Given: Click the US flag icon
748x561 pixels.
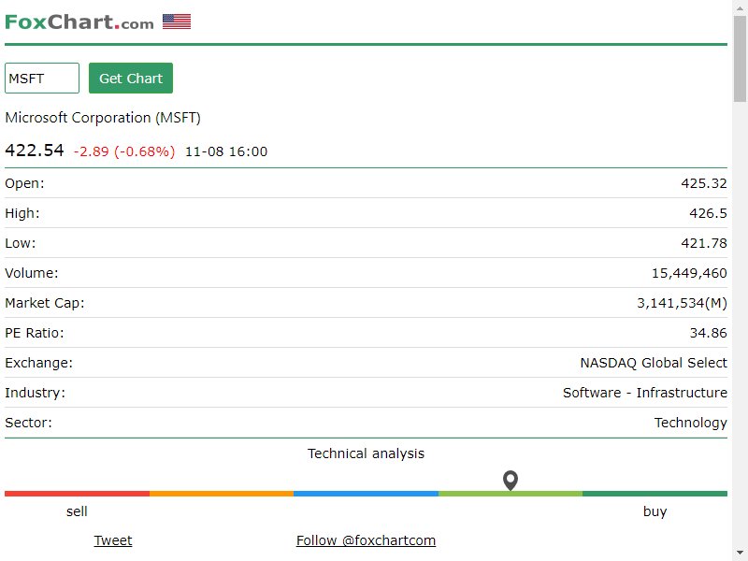Looking at the screenshot, I should (x=177, y=22).
